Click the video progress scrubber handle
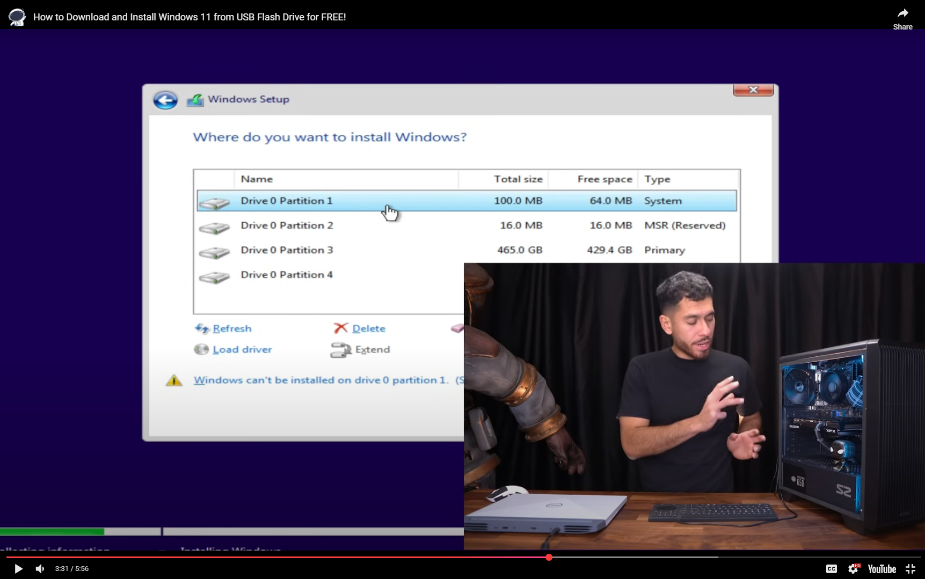925x579 pixels. [x=549, y=558]
